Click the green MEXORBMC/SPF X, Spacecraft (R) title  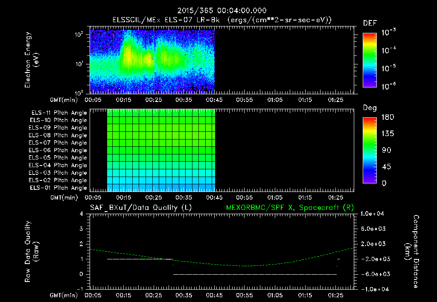(x=290, y=208)
